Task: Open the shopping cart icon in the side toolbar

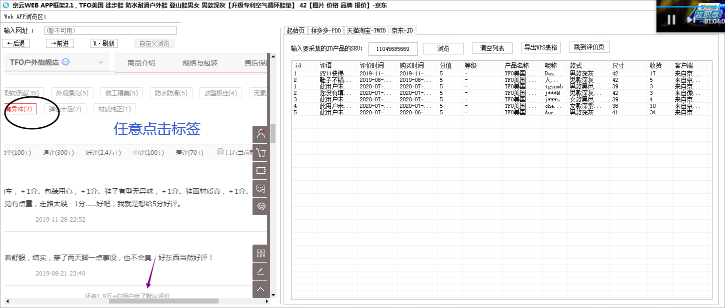Action: [x=261, y=152]
